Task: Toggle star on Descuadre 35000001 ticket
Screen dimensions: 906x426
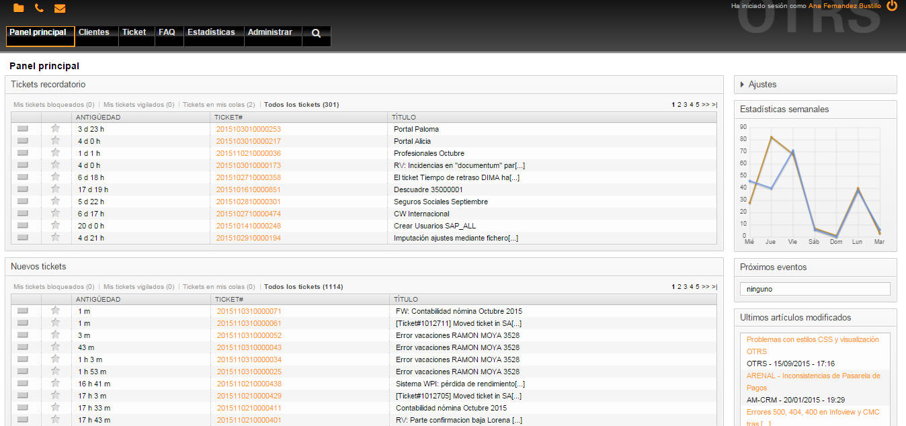Action: tap(56, 189)
